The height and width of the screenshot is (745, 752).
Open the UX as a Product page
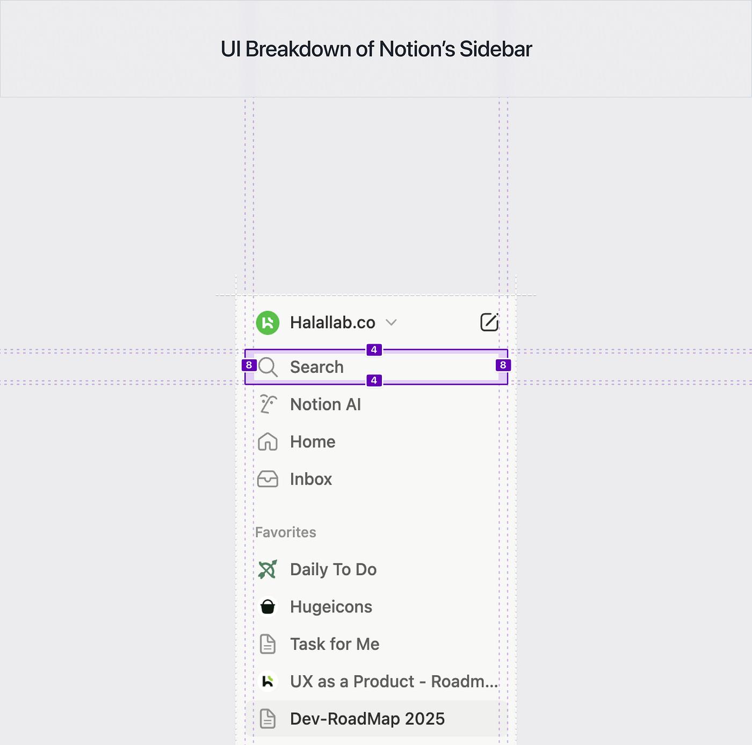[x=376, y=682]
